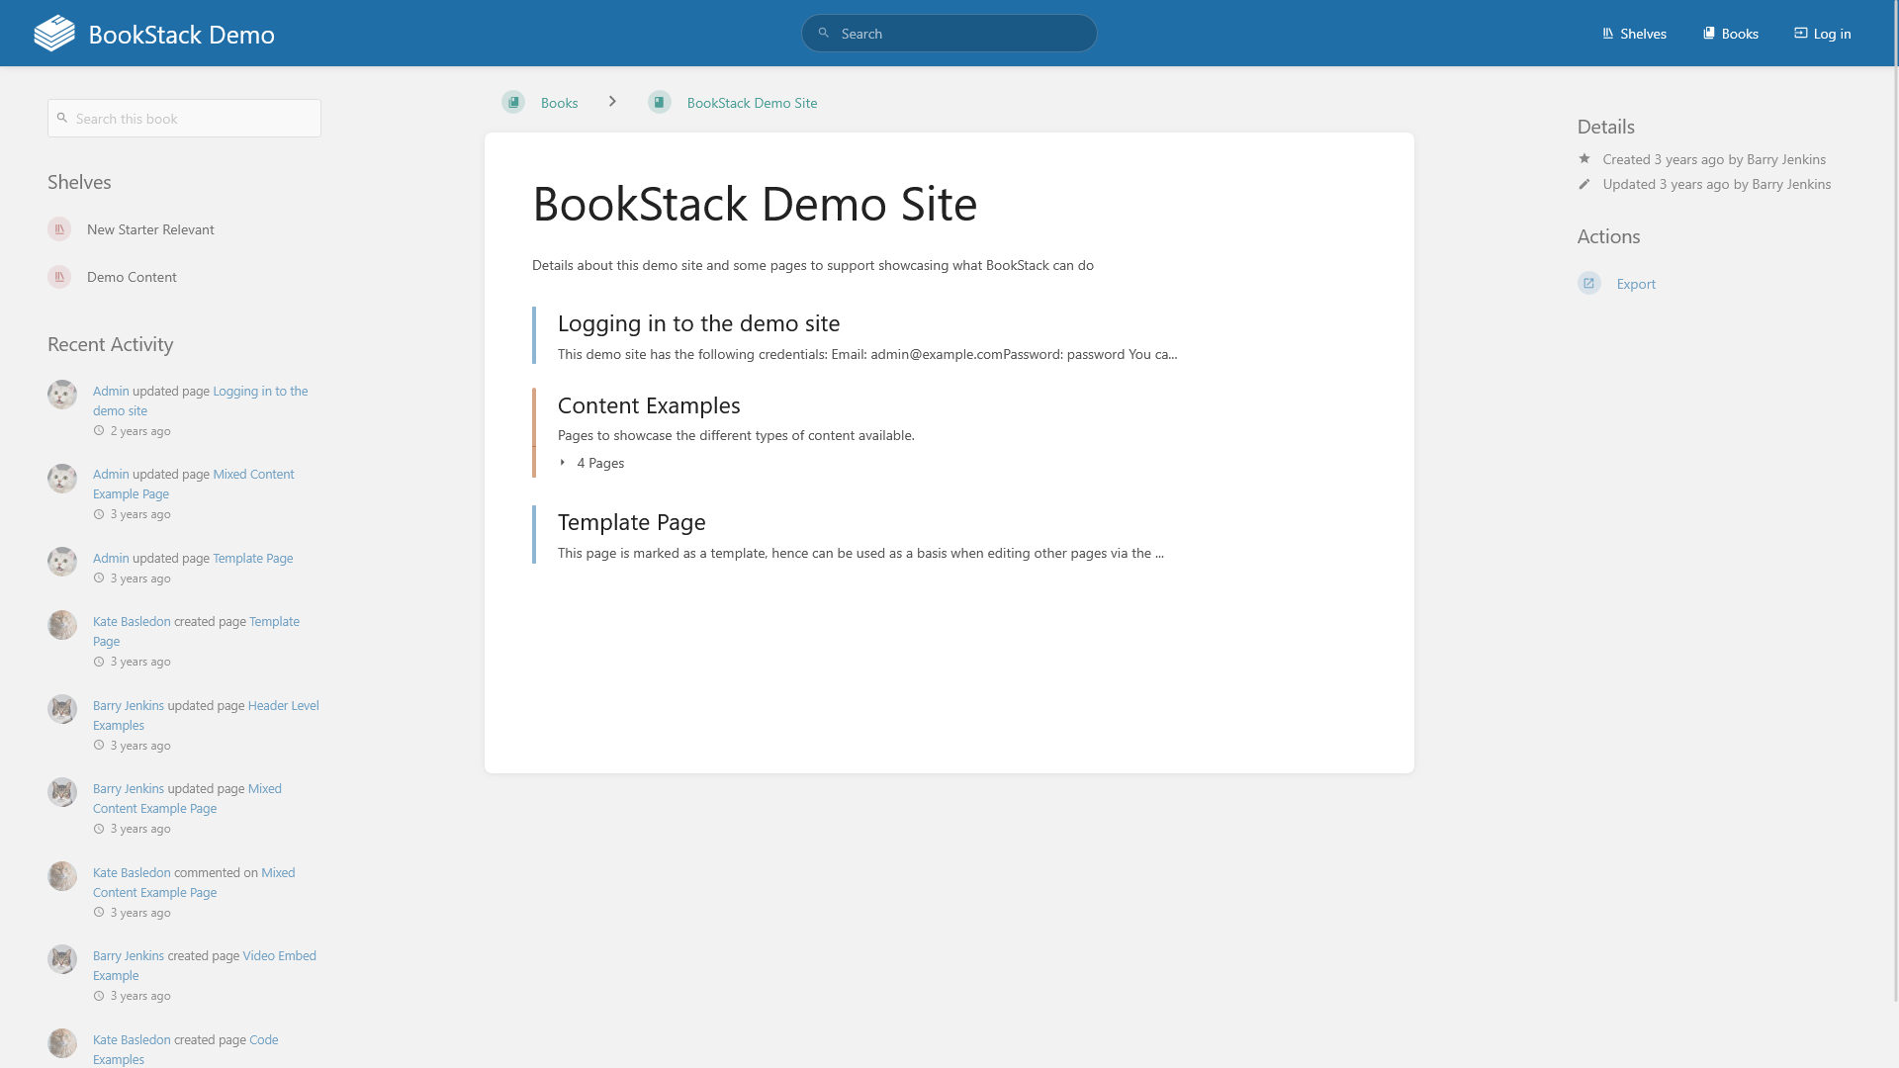Click Barry Jenkins avatar for Header Level Examples

[62, 709]
